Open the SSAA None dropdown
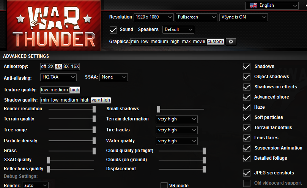307x188 pixels. pyautogui.click(x=113, y=77)
